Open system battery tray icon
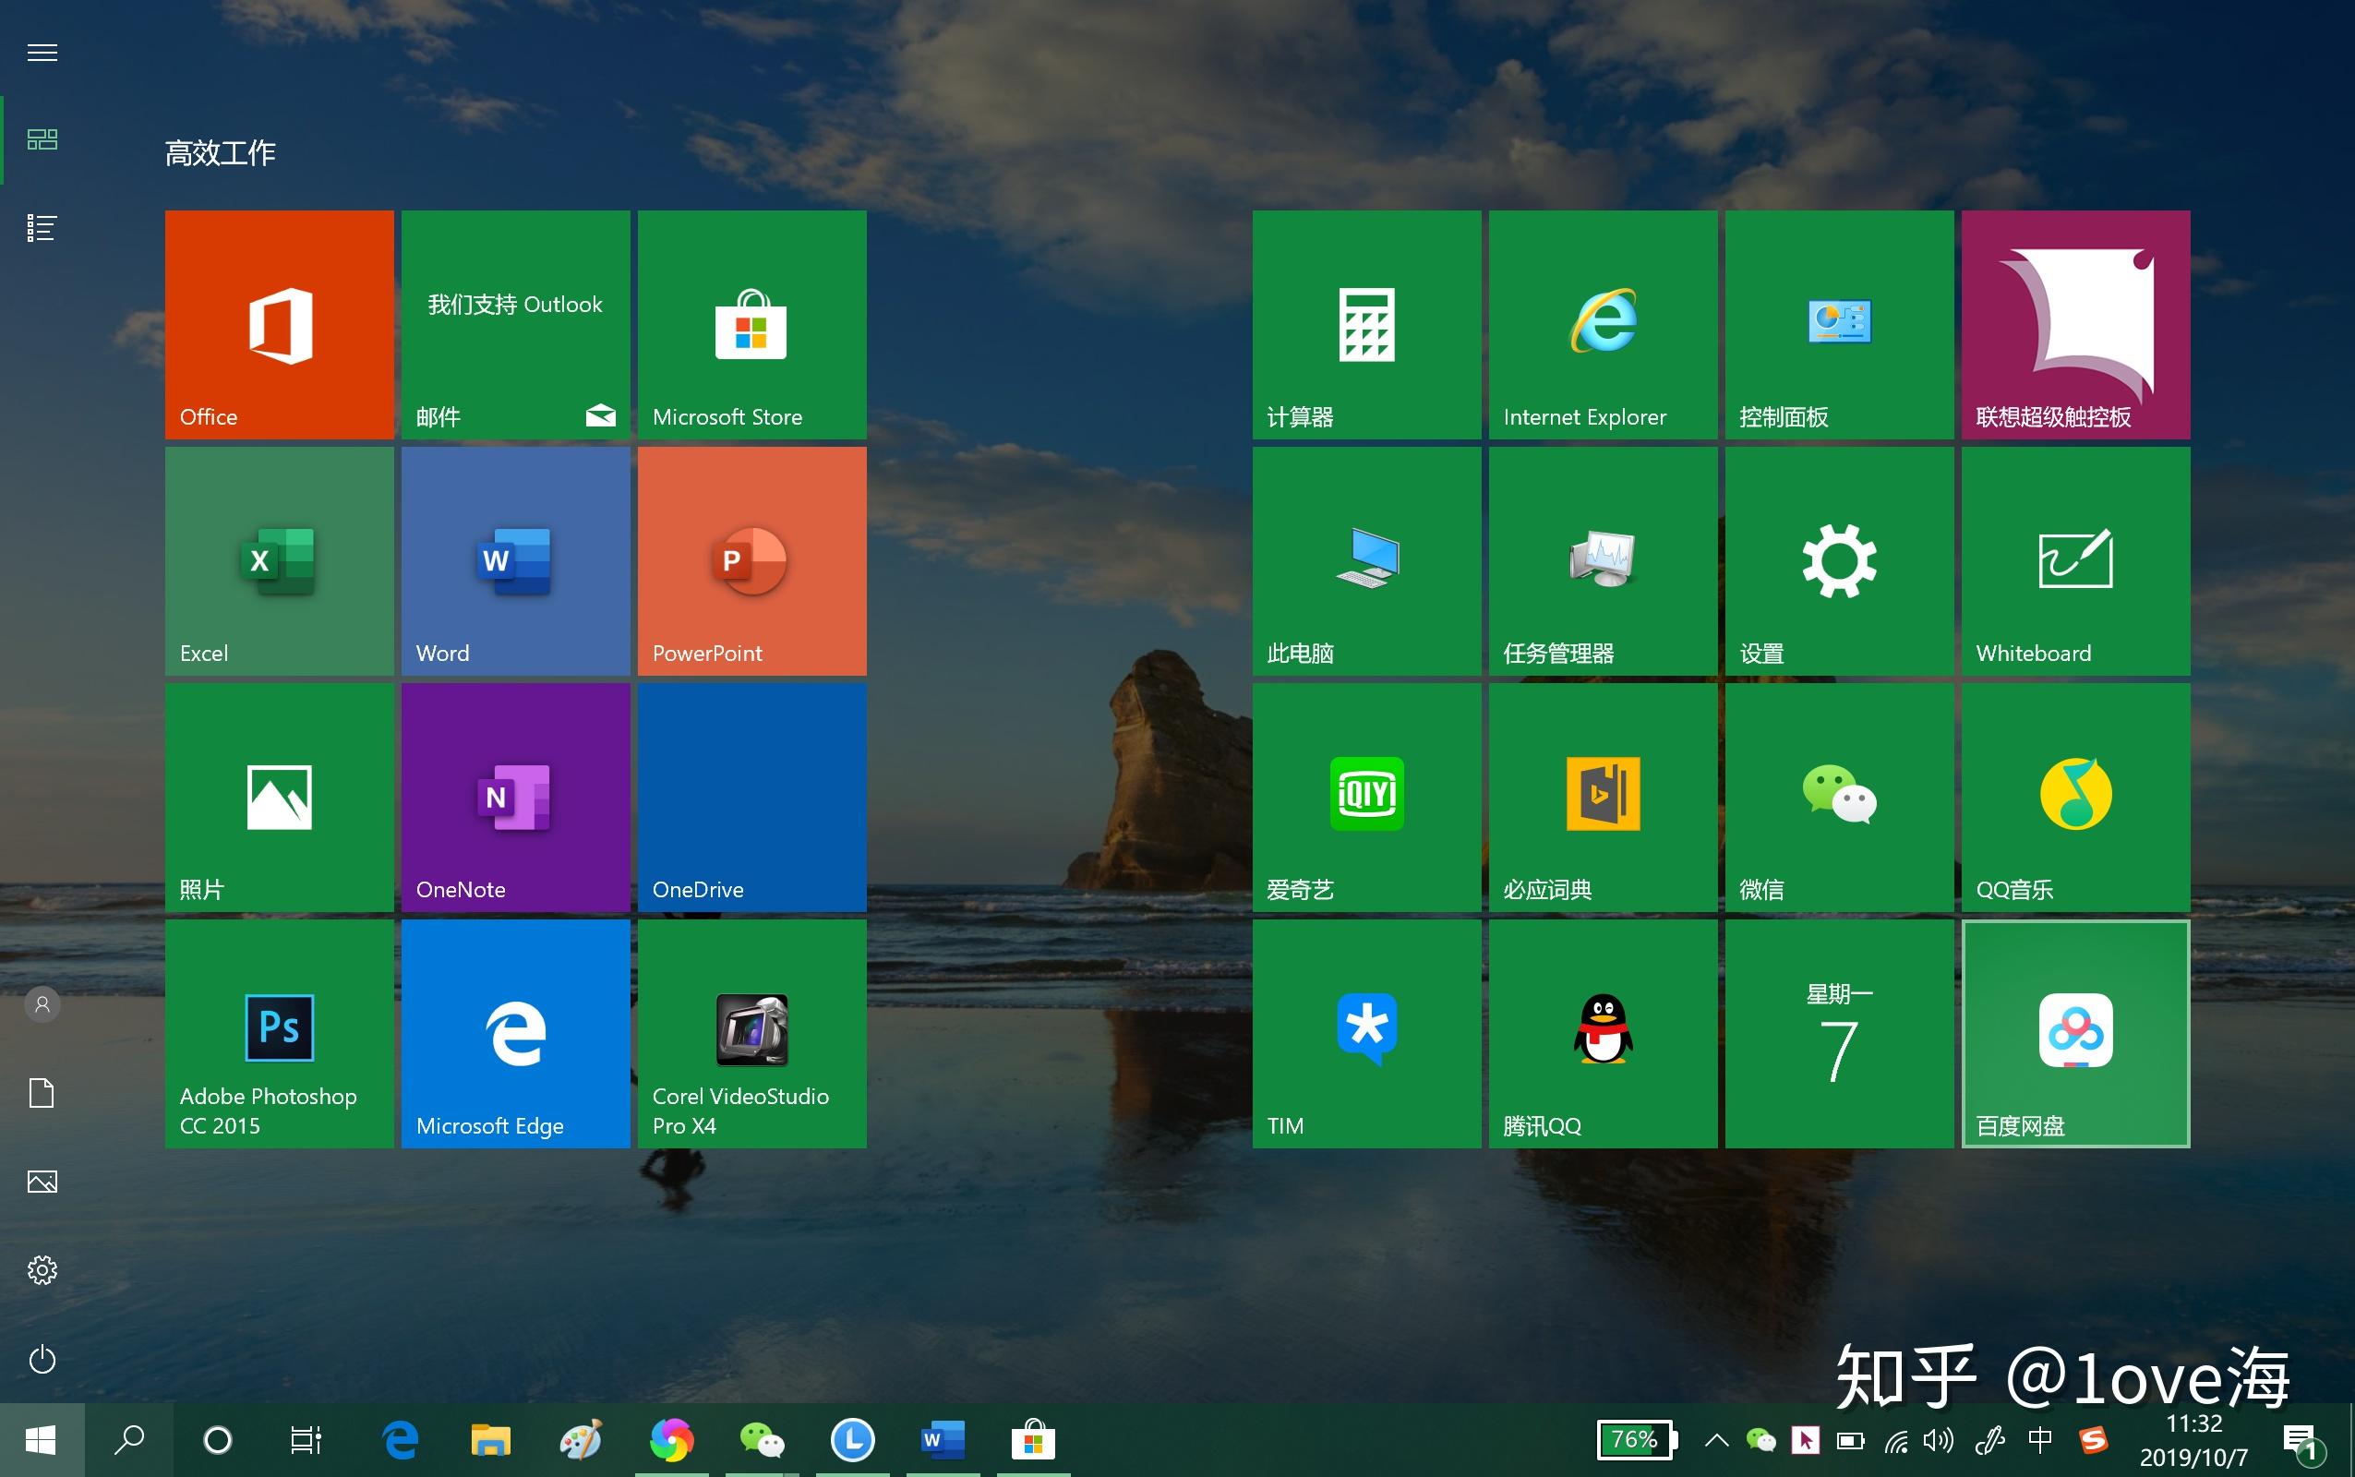Image resolution: width=2355 pixels, height=1477 pixels. (1850, 1440)
